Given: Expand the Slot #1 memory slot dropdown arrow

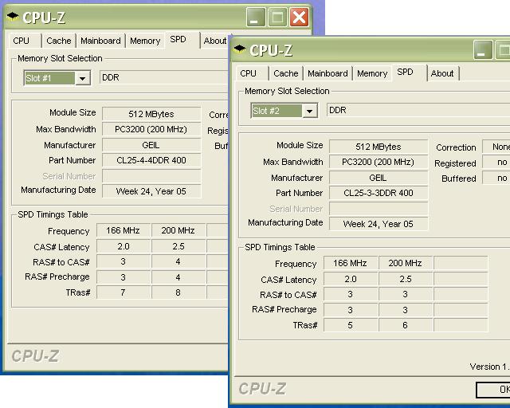Looking at the screenshot, I should click(83, 78).
